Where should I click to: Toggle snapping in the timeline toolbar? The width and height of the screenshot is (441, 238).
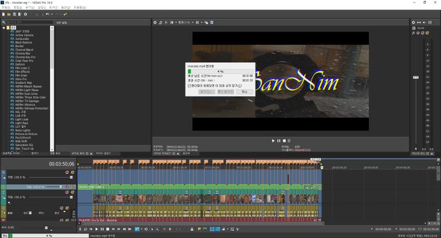(x=212, y=229)
